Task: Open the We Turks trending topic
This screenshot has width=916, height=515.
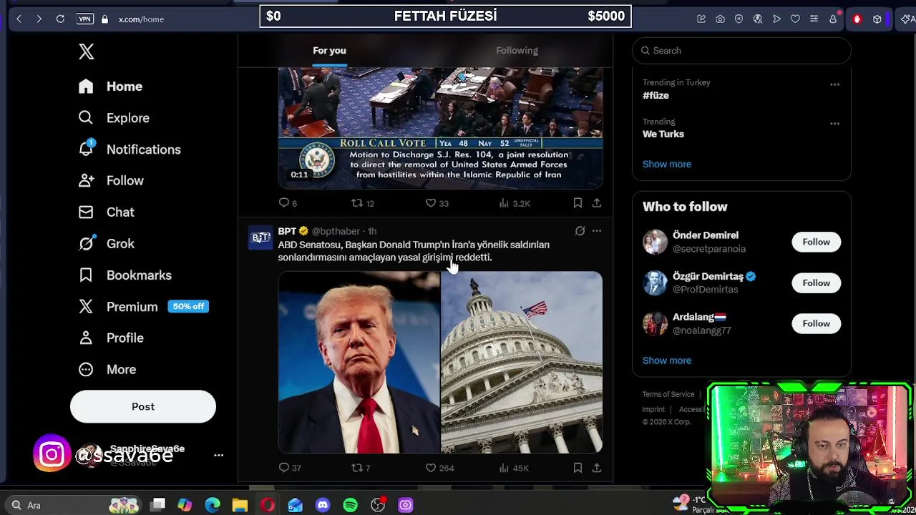Action: click(663, 134)
